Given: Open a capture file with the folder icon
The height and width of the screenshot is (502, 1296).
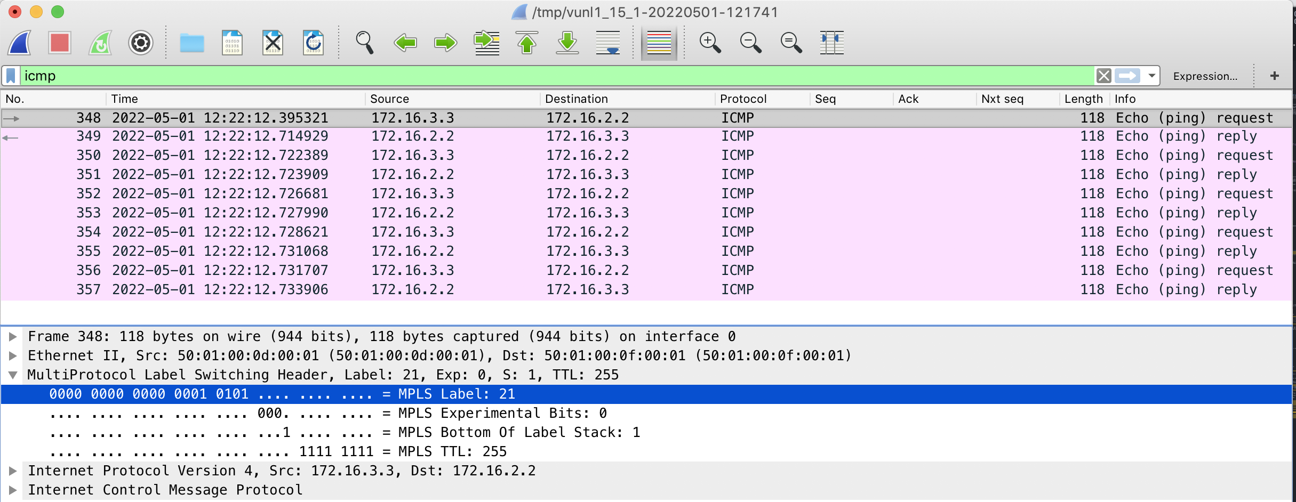Looking at the screenshot, I should point(192,43).
